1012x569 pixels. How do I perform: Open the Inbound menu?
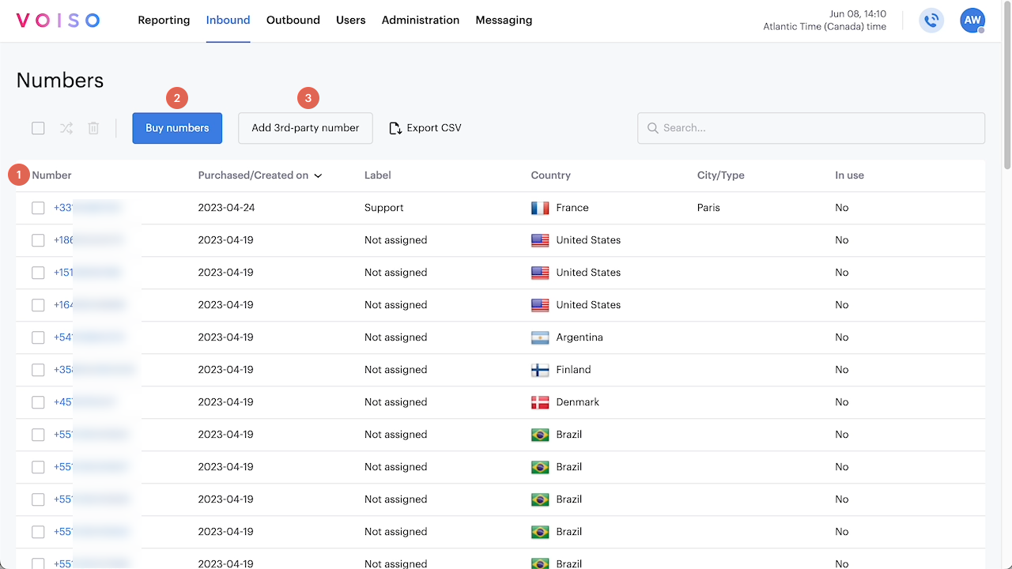click(228, 21)
